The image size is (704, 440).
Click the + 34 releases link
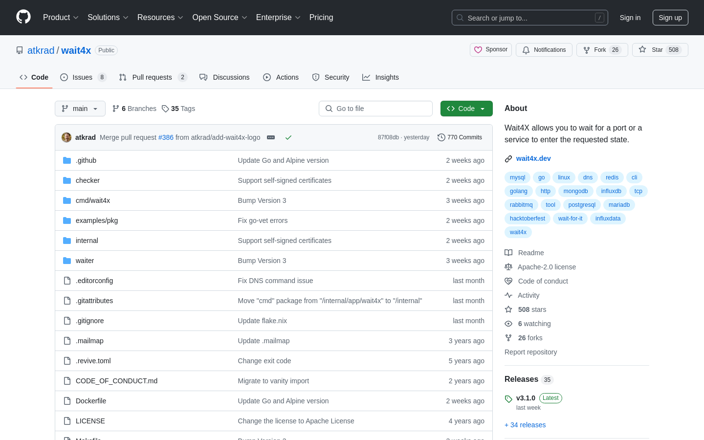(525, 425)
